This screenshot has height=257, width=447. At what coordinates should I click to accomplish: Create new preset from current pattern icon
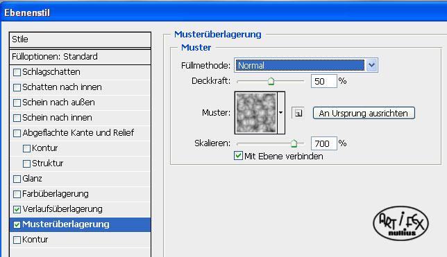click(298, 113)
